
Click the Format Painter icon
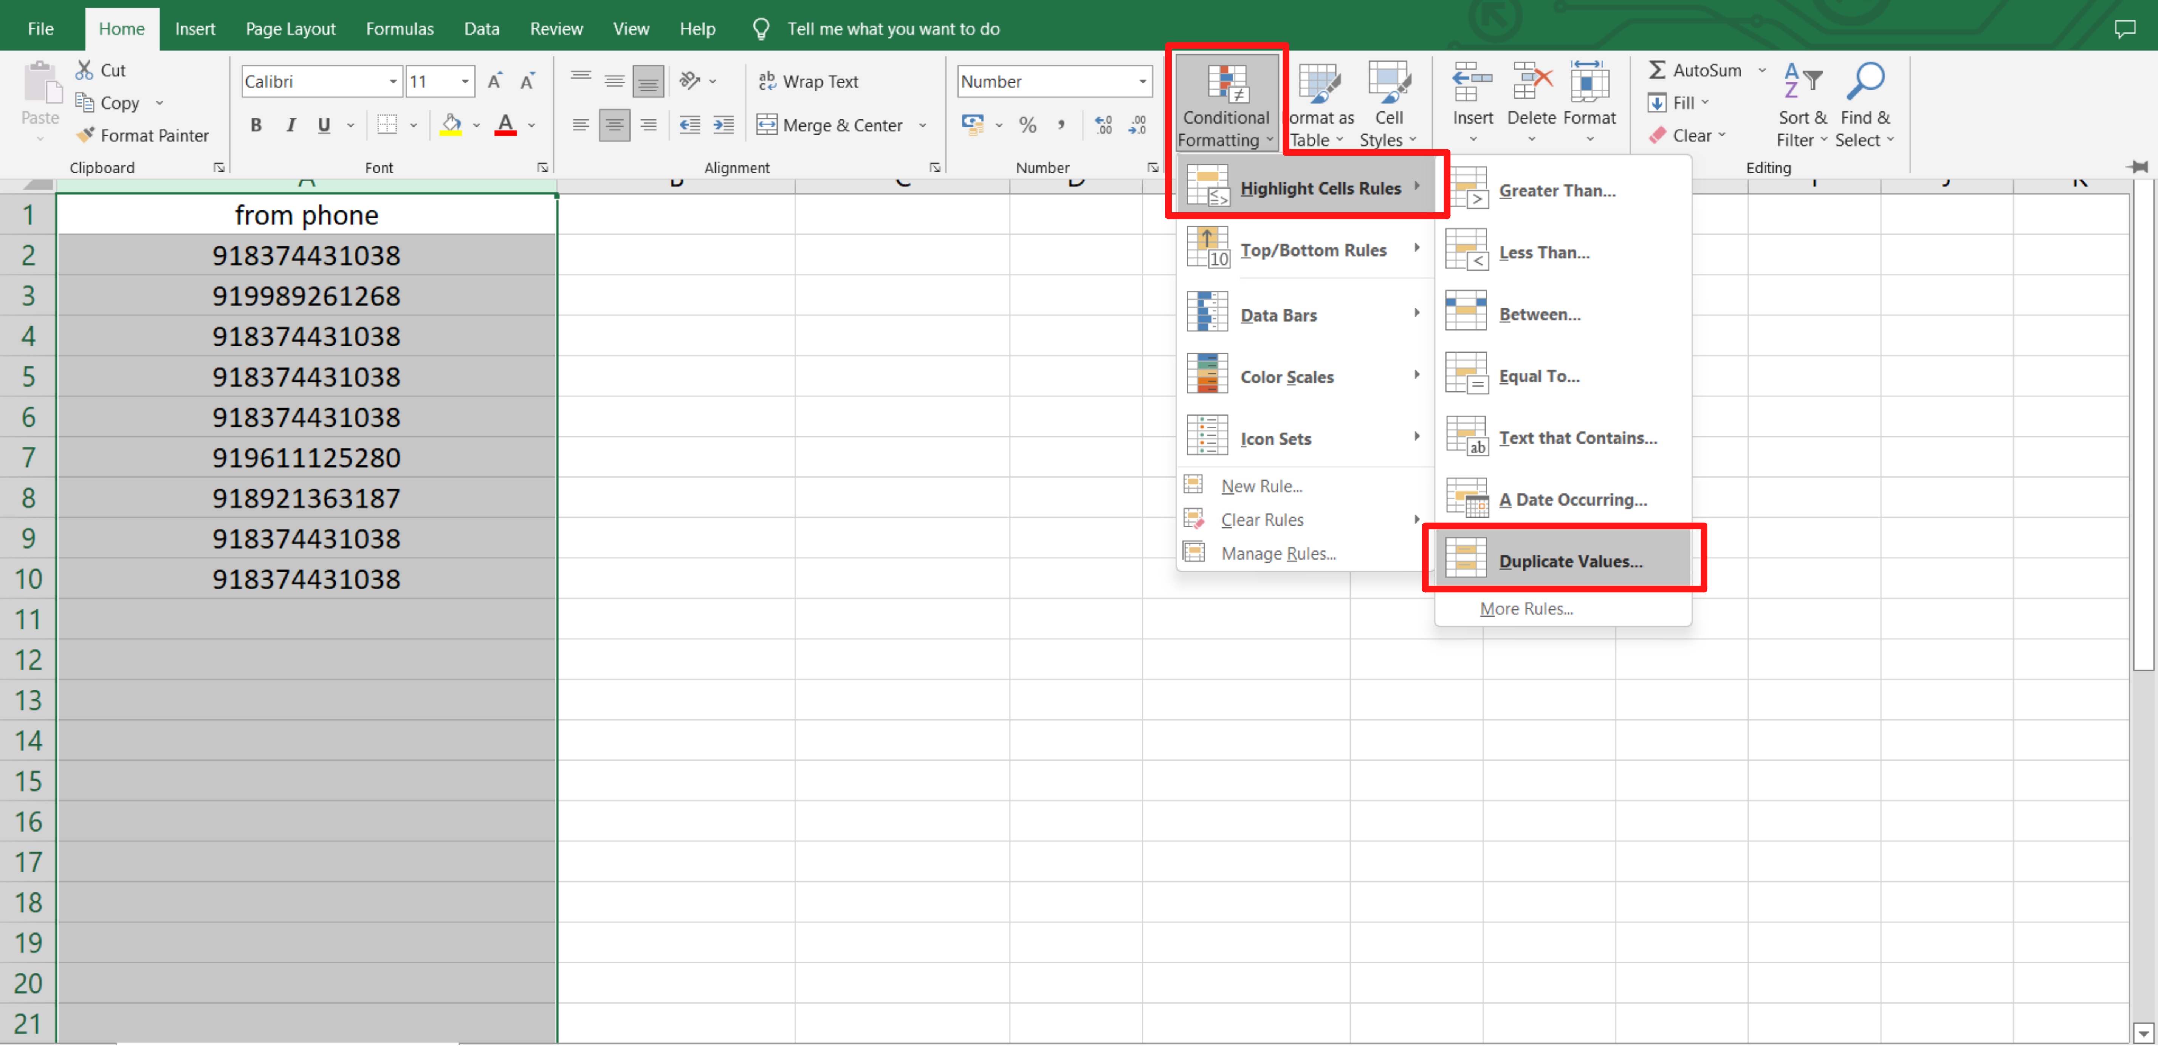pyautogui.click(x=85, y=136)
